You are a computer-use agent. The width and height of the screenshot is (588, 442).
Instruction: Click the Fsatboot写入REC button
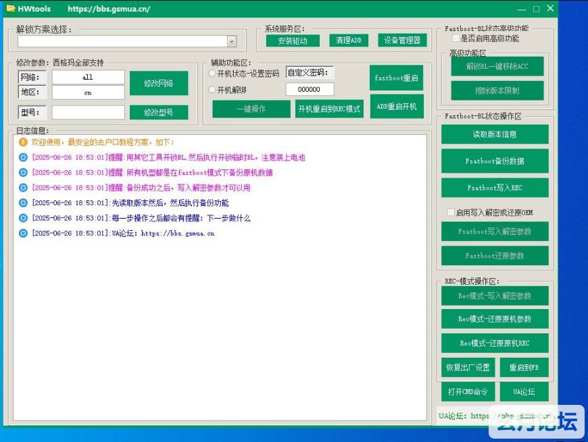tap(495, 188)
